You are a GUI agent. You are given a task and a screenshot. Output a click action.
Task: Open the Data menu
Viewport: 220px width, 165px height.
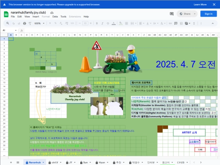[55, 17]
